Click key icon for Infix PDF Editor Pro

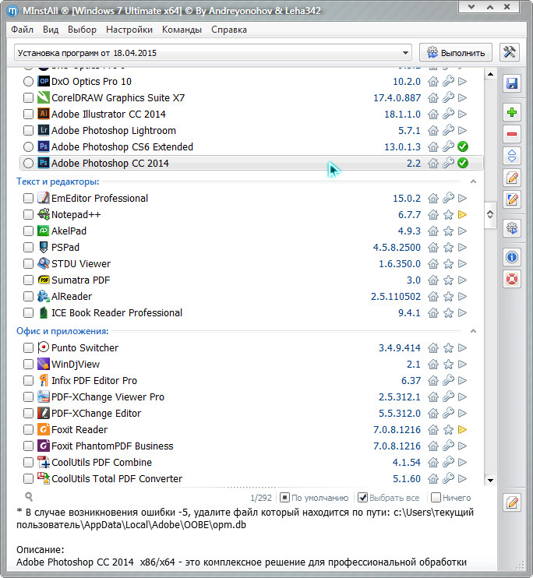[x=448, y=380]
